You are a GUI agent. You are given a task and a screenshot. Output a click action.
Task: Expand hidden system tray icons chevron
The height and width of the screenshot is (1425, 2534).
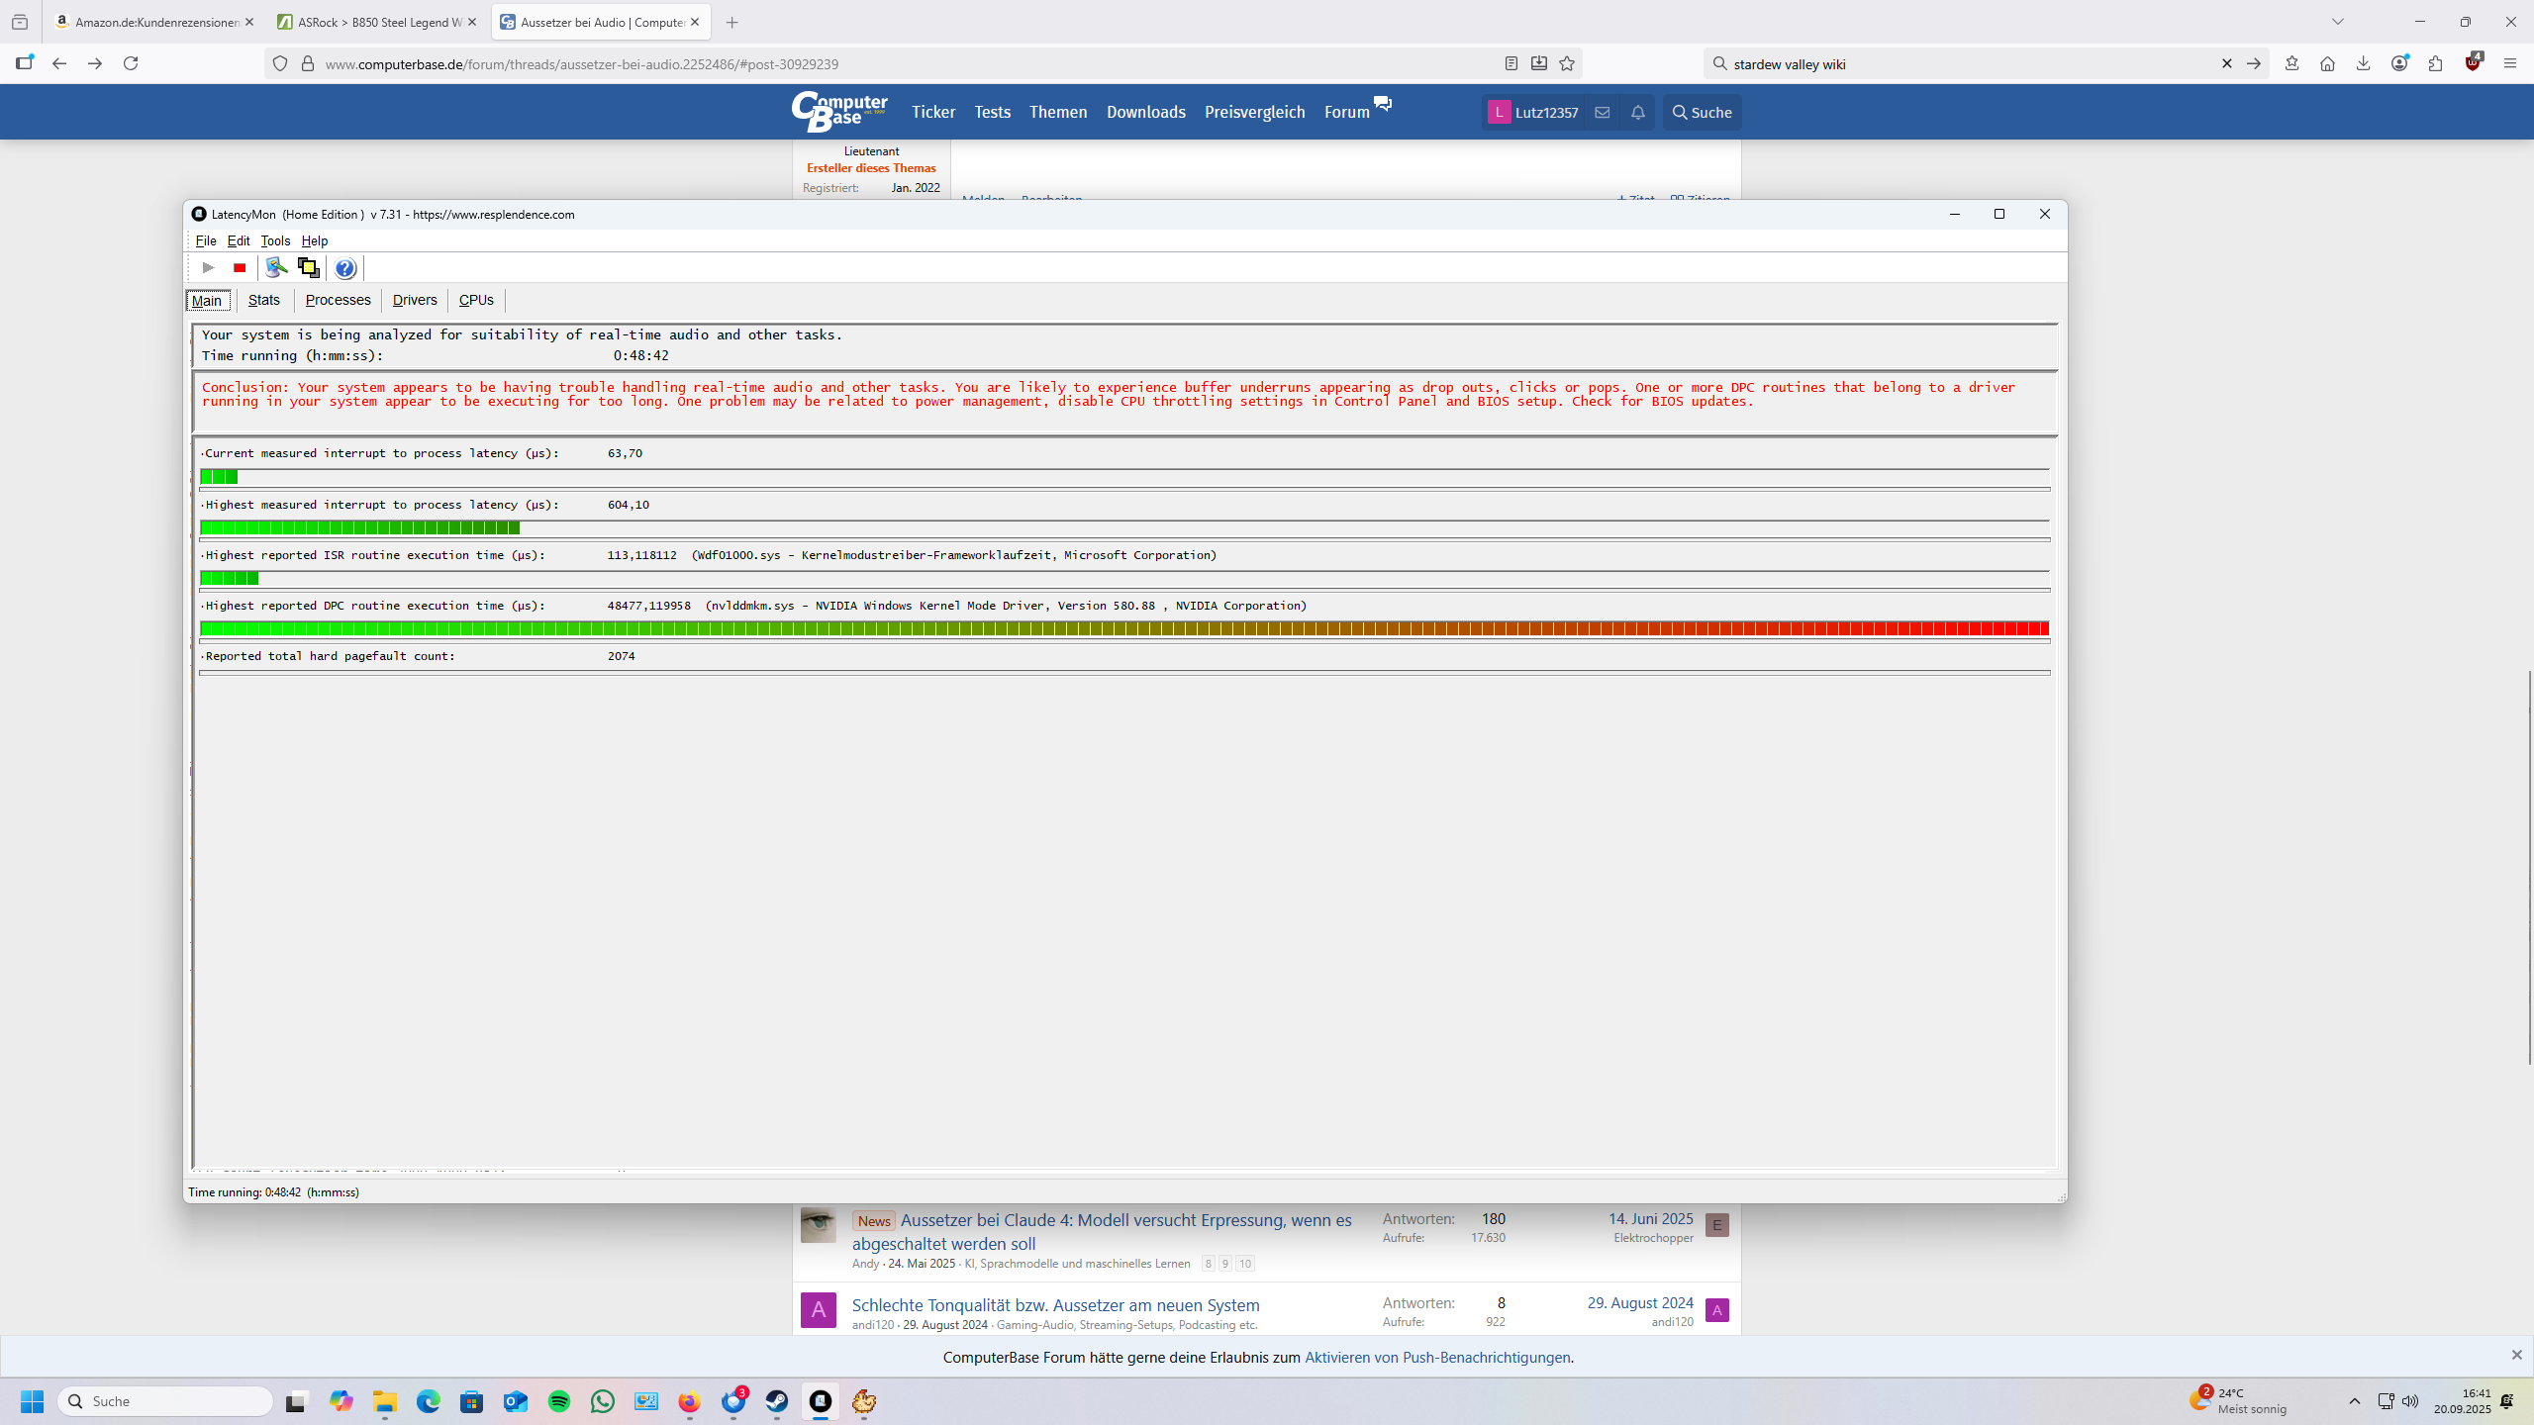click(2355, 1401)
